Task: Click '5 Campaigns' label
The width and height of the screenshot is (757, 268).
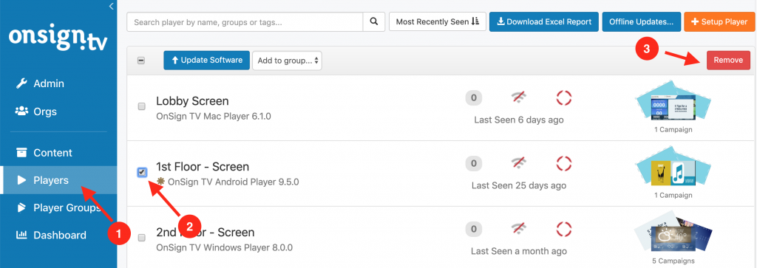Action: 673,261
